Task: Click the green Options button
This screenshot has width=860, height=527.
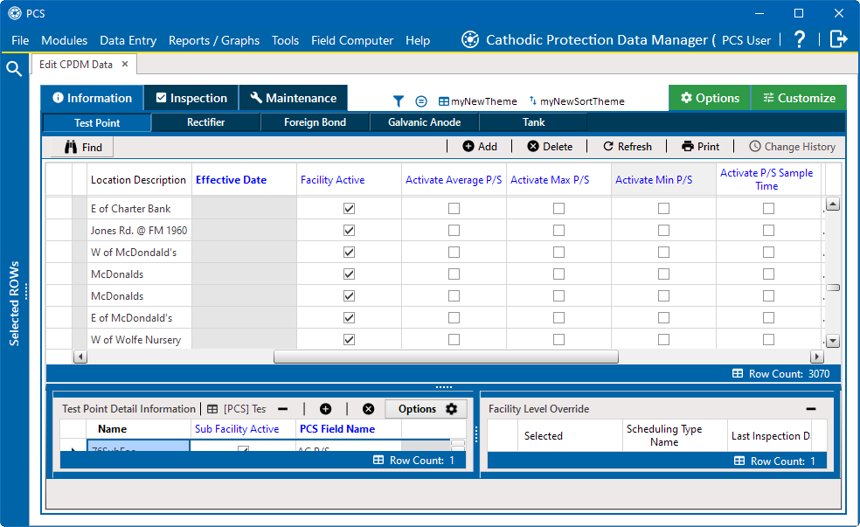Action: 710,98
